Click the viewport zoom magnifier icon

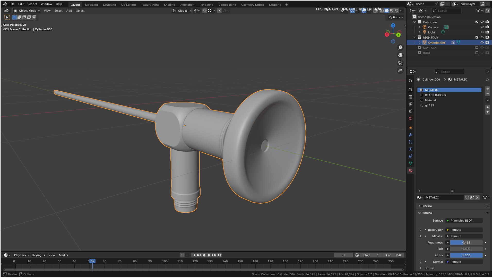pyautogui.click(x=400, y=48)
